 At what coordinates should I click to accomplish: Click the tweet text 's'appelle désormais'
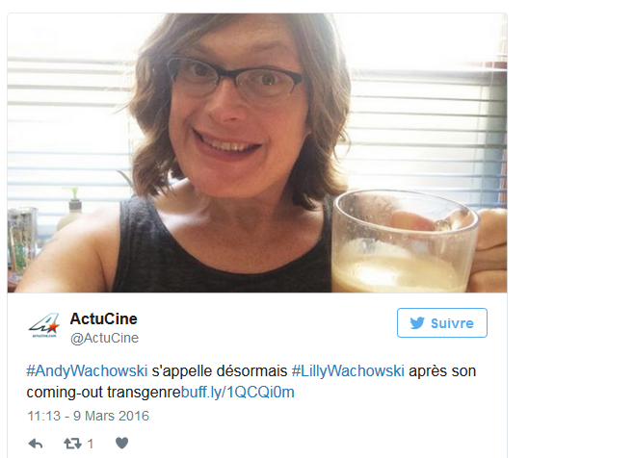click(x=219, y=370)
